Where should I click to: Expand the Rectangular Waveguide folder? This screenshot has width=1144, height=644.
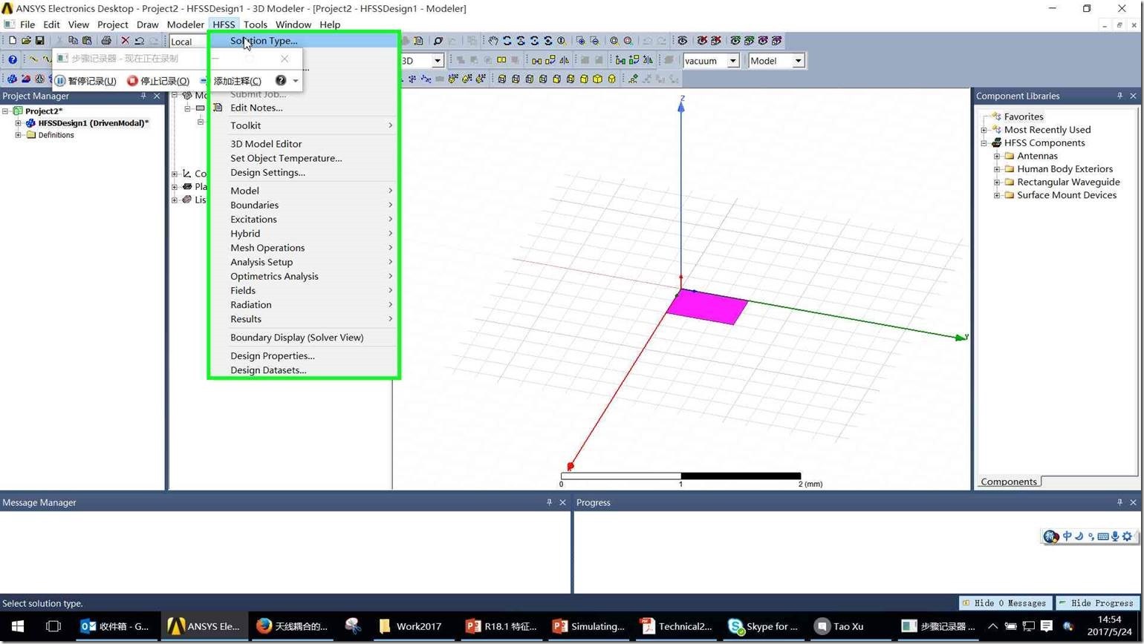(x=997, y=182)
